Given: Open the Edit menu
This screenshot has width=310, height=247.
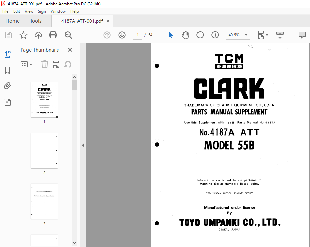Looking at the screenshot, I should point(17,11).
